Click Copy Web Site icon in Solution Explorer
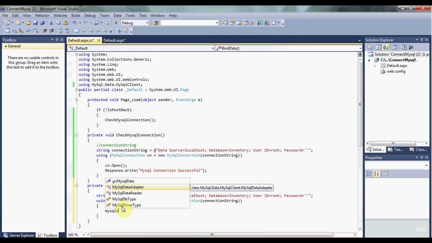 point(404,47)
